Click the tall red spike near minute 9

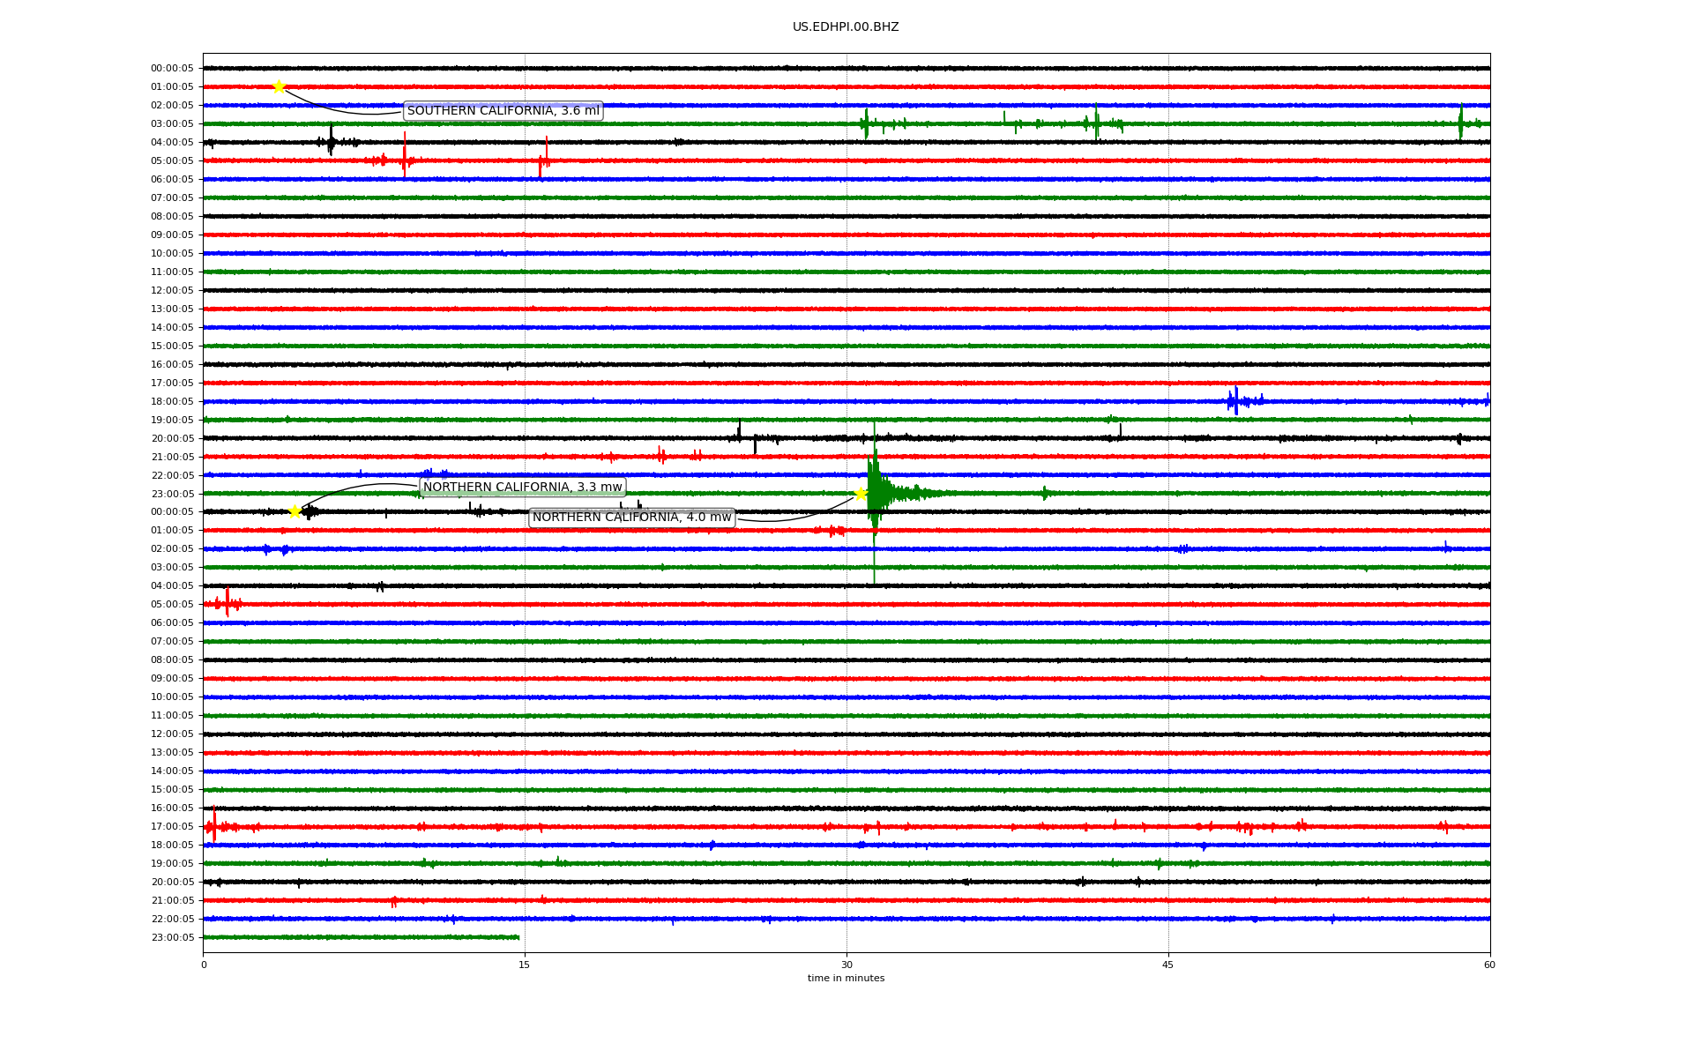405,157
